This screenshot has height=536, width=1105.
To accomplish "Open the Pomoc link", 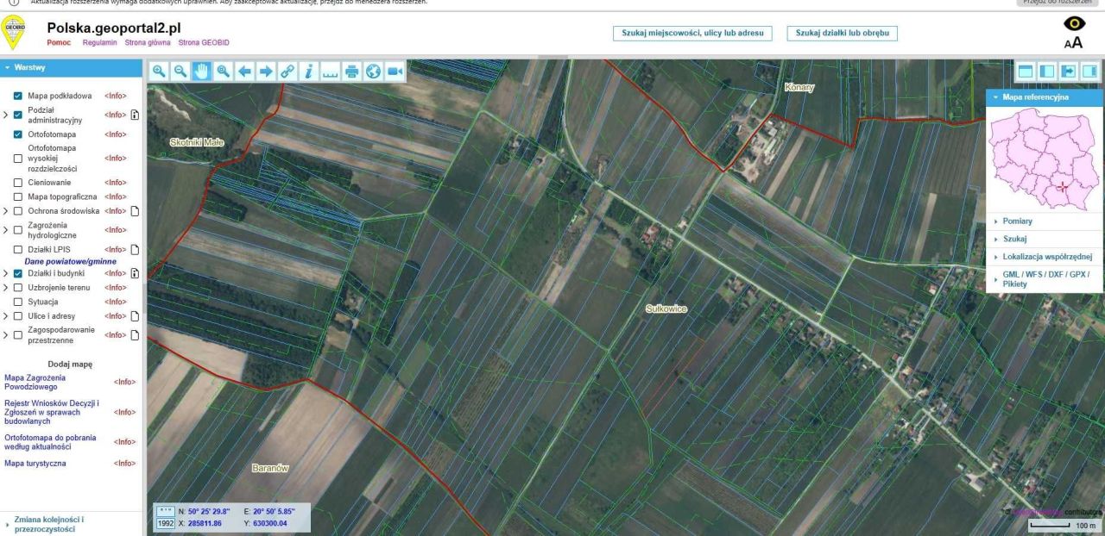I will pyautogui.click(x=60, y=42).
